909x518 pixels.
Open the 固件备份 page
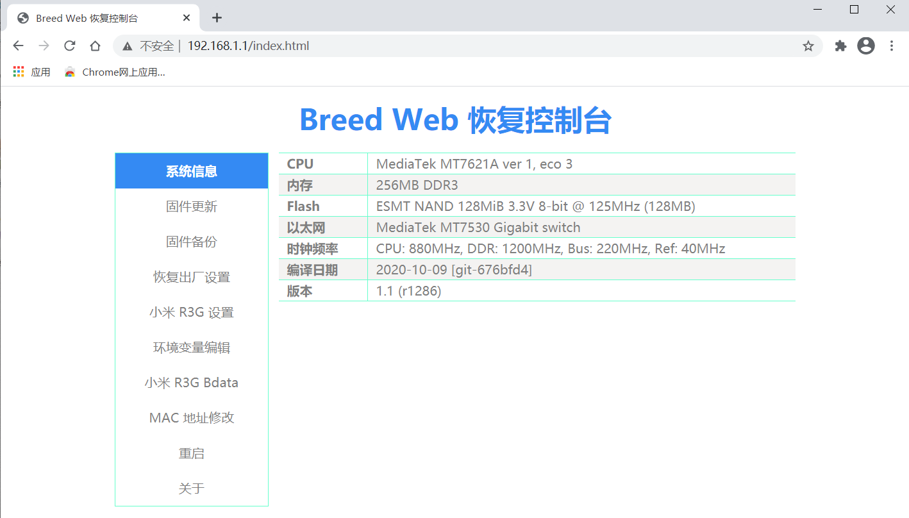point(192,242)
